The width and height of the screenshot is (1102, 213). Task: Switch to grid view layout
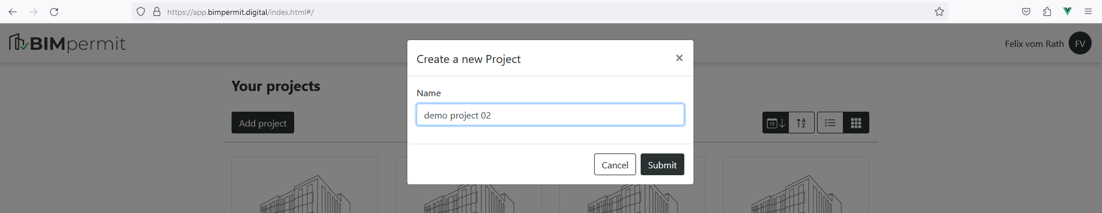(x=856, y=123)
